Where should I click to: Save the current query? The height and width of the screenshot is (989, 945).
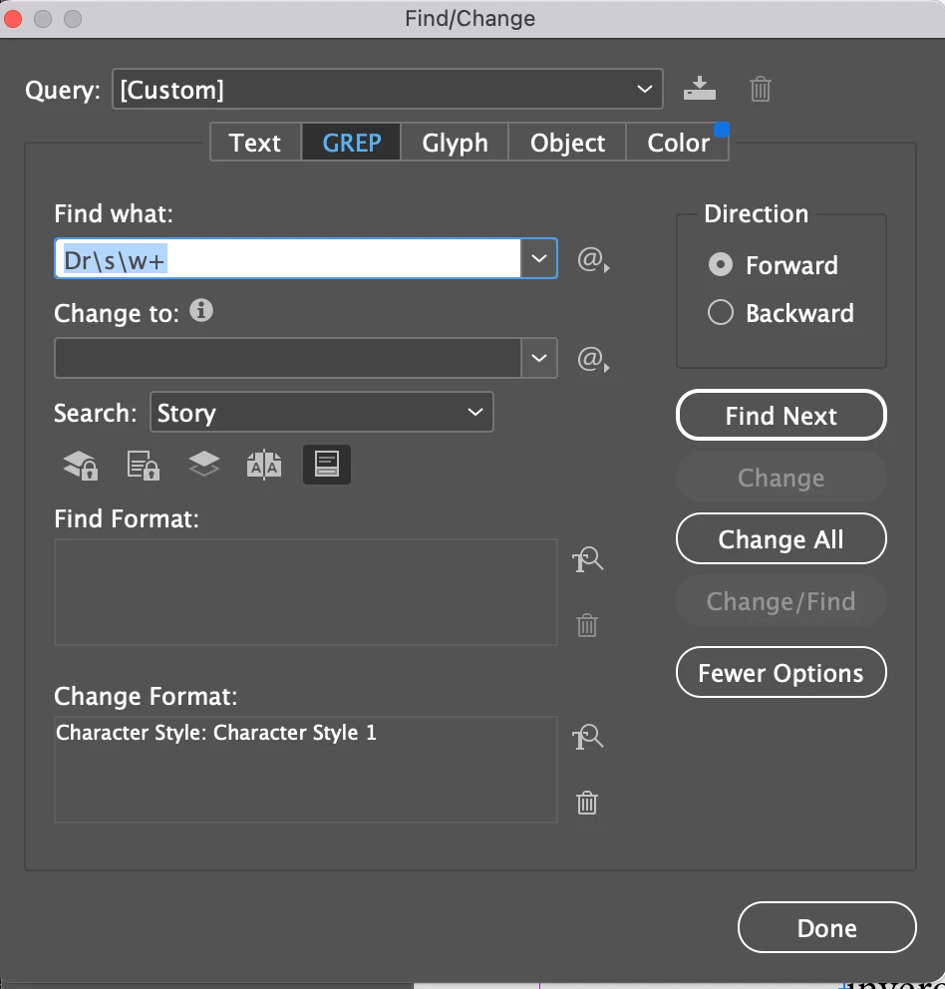699,89
